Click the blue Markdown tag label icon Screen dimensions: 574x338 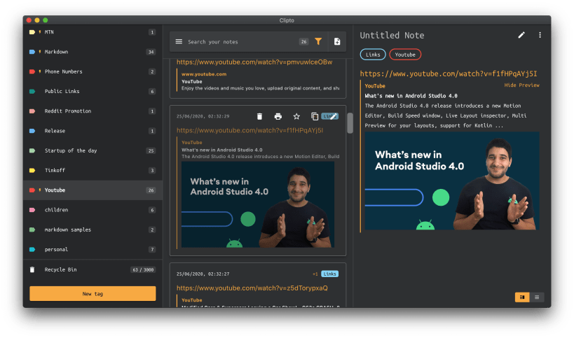point(32,52)
